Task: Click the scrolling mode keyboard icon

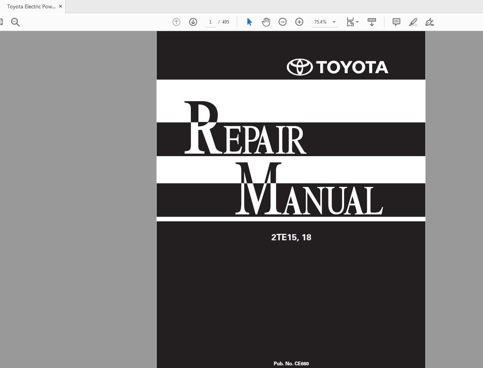Action: [372, 22]
